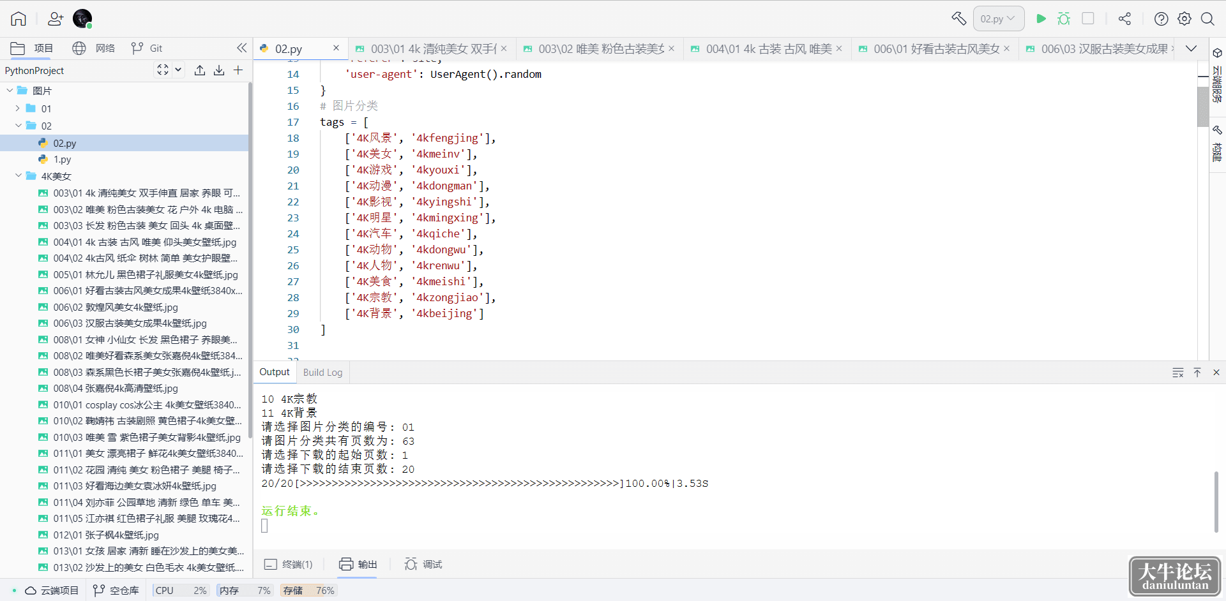This screenshot has height=601, width=1226.
Task: Click the 存储 76% storage usage bar
Action: tap(308, 590)
